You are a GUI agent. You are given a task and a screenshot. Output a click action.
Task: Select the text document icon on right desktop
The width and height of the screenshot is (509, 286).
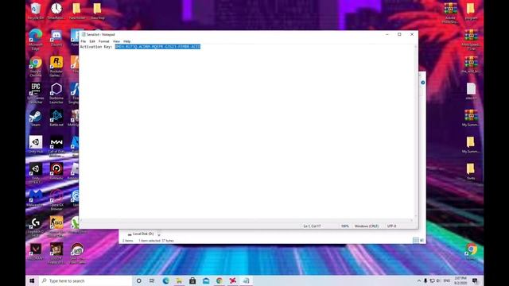pos(471,91)
